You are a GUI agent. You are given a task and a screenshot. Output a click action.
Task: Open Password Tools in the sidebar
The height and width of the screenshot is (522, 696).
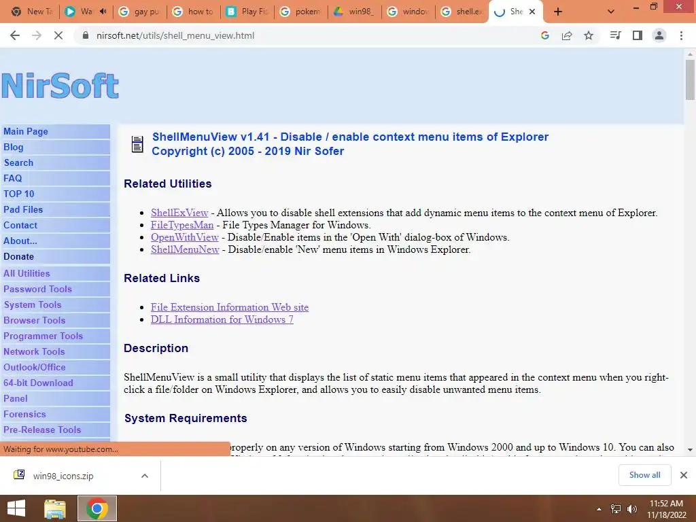pyautogui.click(x=55, y=289)
